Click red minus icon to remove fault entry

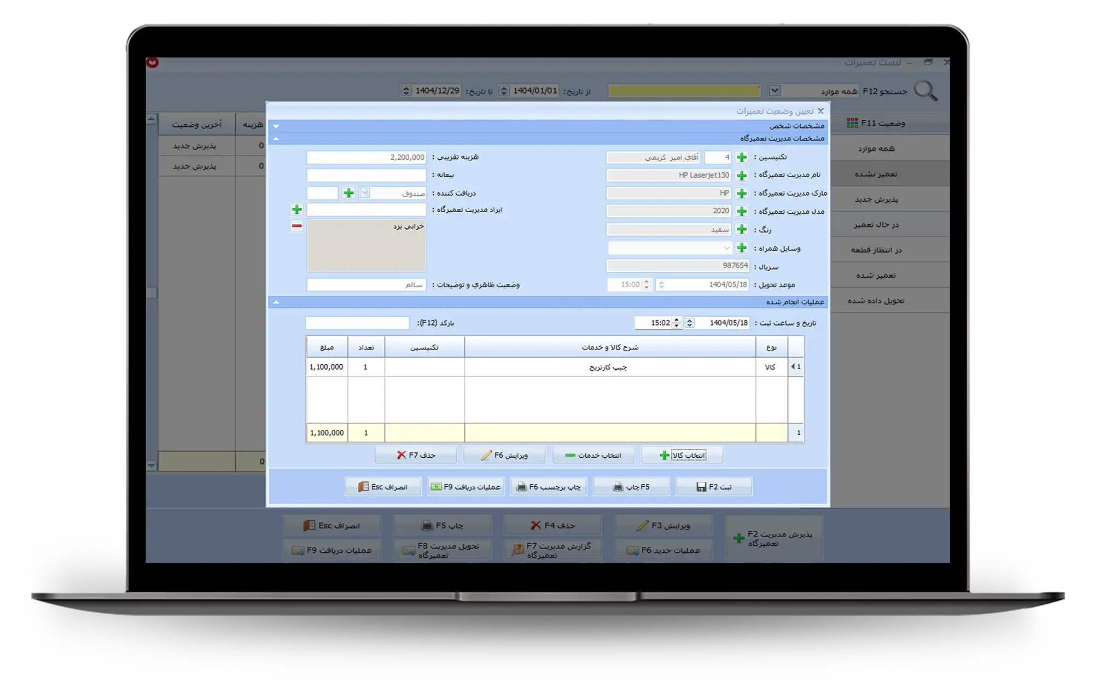click(296, 226)
